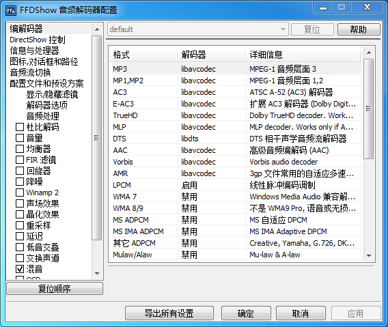This screenshot has height=327, width=388.
Task: Enable the 延迟 checkbox
Action: point(20,236)
